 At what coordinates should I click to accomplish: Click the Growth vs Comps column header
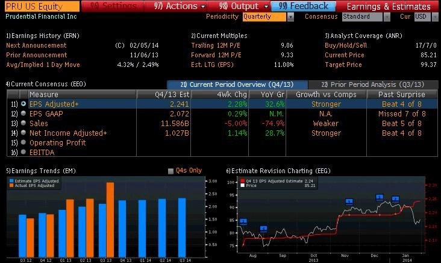327,94
